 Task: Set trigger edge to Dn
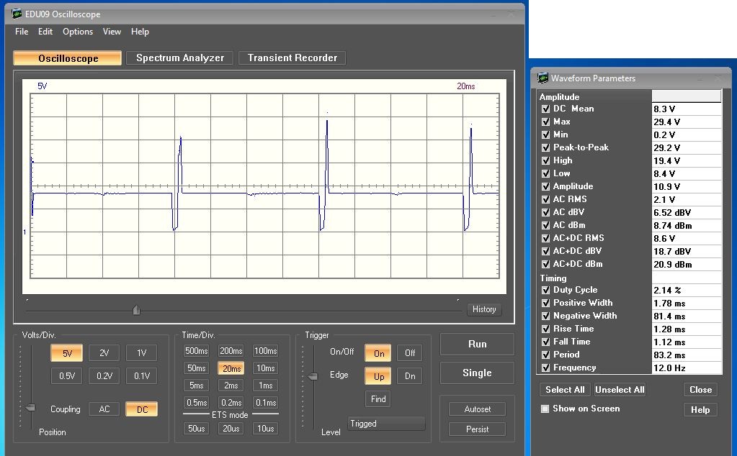tap(410, 376)
